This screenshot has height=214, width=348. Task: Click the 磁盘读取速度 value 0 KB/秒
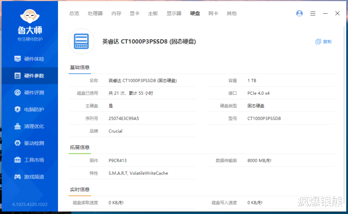116,202
